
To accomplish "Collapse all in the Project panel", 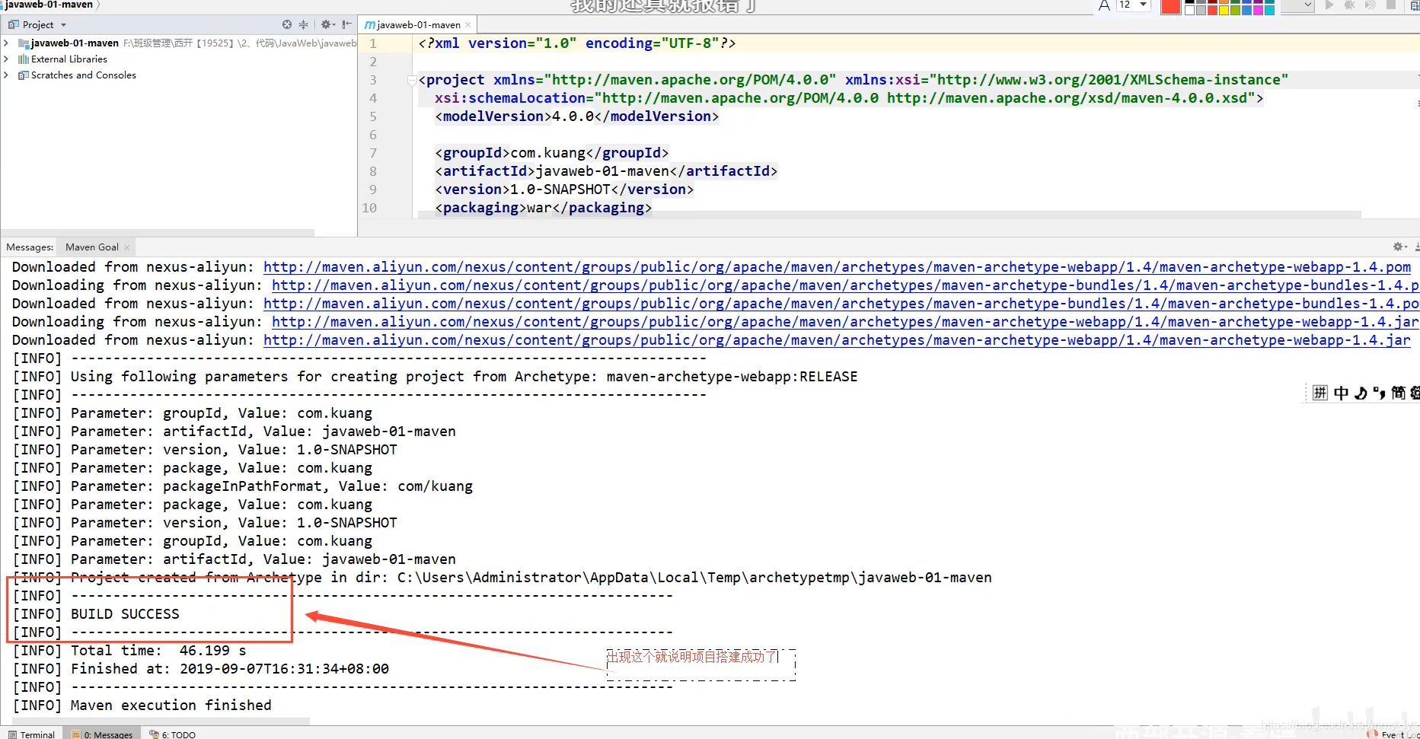I will [304, 24].
